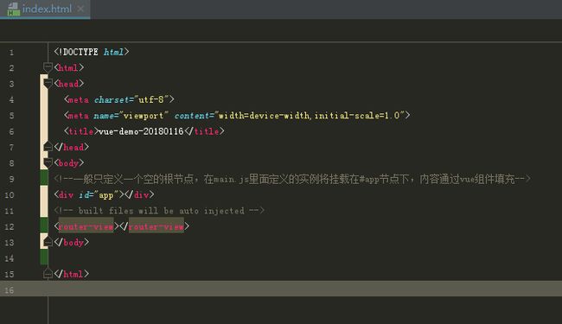Click the width=device-width content value

click(x=265, y=116)
